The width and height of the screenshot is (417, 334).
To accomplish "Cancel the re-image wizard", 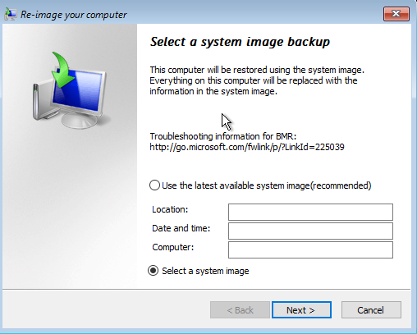I will [x=371, y=310].
